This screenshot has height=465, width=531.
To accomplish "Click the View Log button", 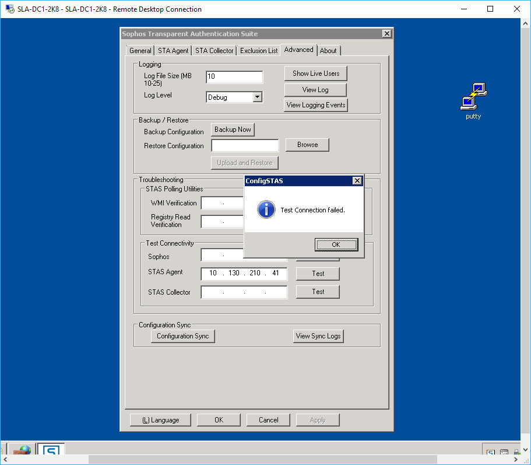I will (315, 90).
